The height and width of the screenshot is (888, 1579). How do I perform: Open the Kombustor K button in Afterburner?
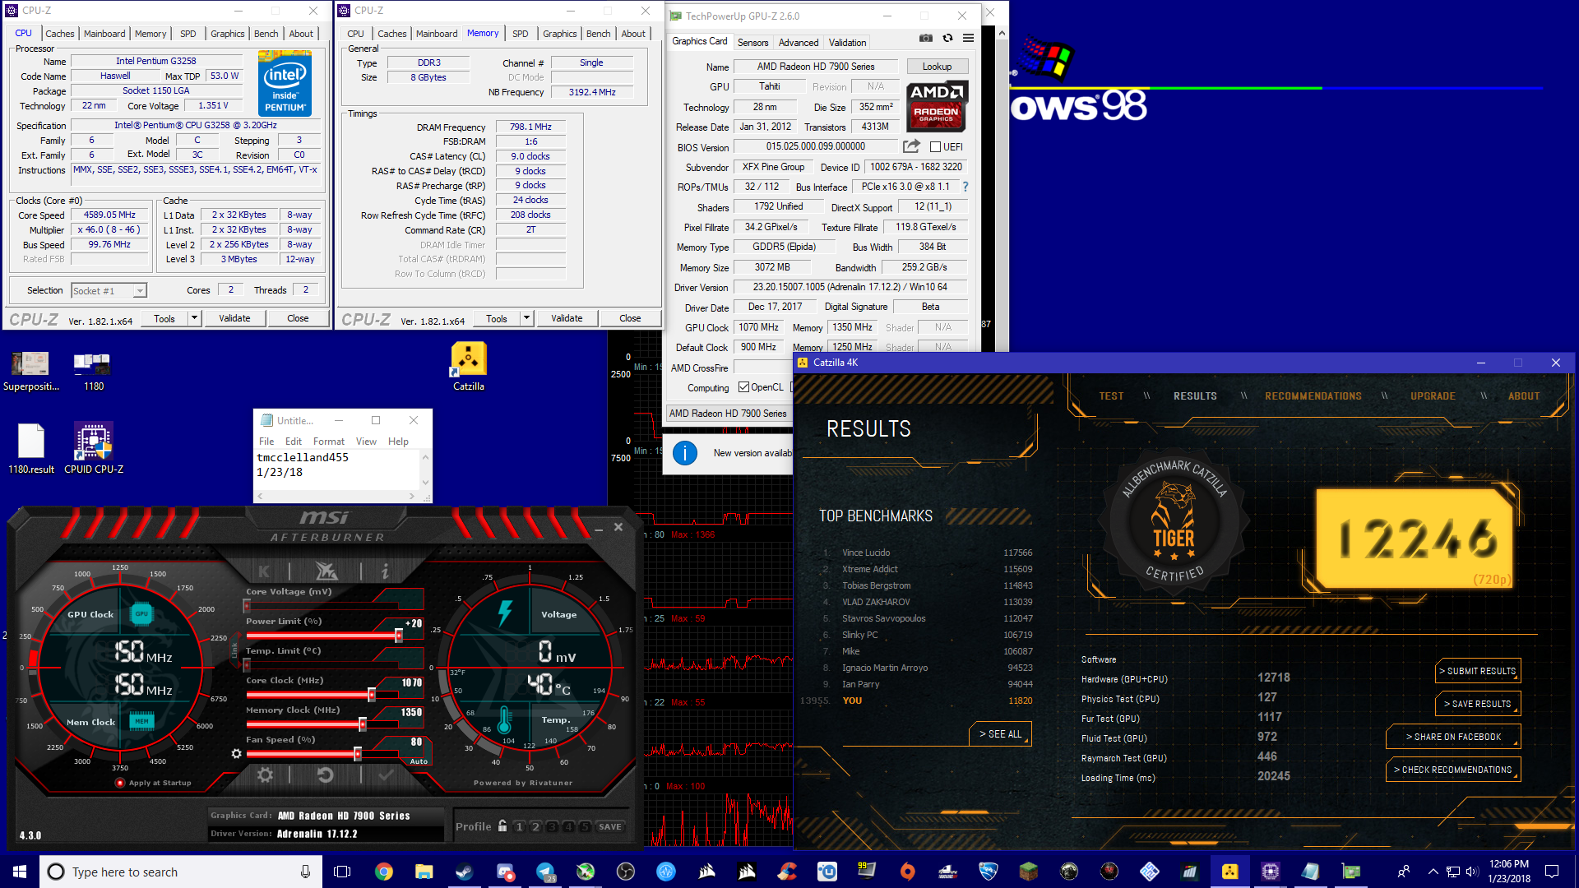coord(264,570)
